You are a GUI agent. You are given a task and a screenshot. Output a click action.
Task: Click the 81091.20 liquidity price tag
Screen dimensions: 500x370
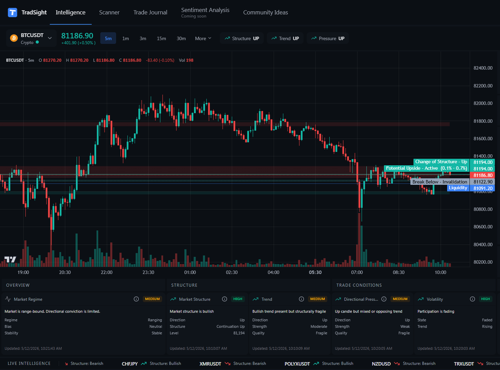coord(483,188)
